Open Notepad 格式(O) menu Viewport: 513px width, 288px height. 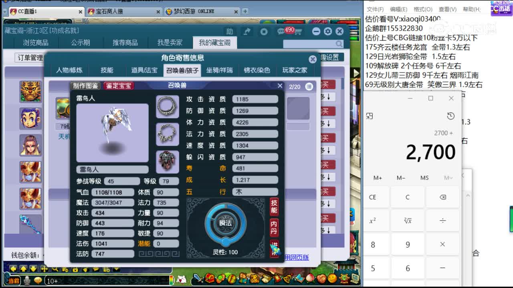coord(423,9)
